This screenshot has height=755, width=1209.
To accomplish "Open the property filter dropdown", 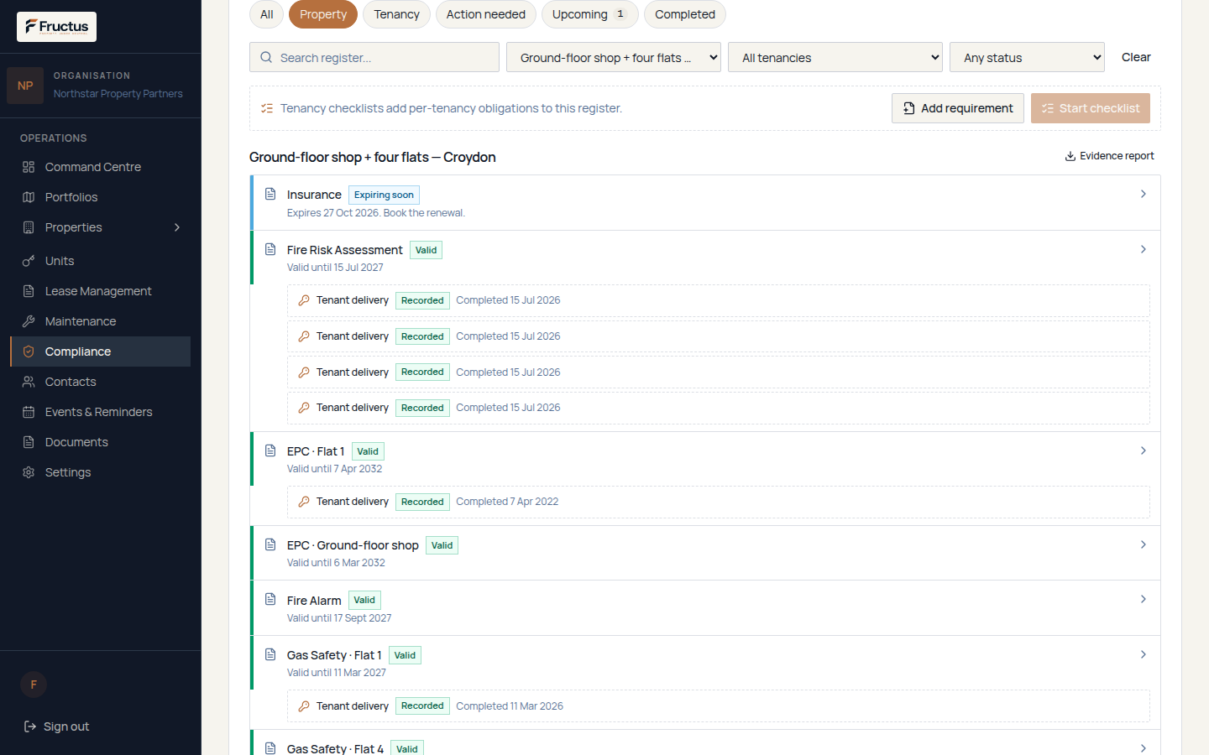I will (614, 57).
